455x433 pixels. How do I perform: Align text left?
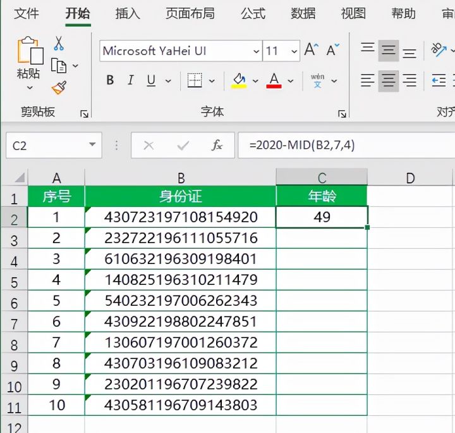tap(367, 80)
